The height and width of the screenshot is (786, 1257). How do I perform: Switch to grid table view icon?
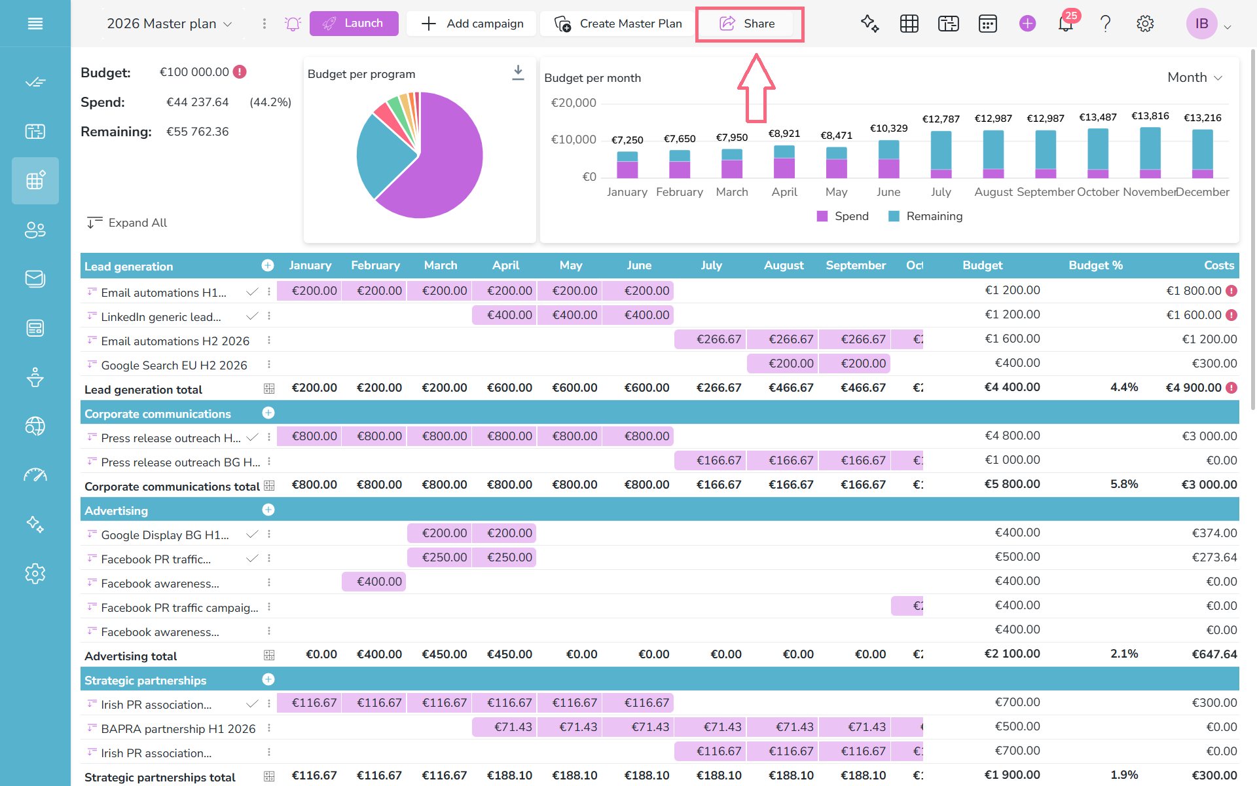click(909, 24)
